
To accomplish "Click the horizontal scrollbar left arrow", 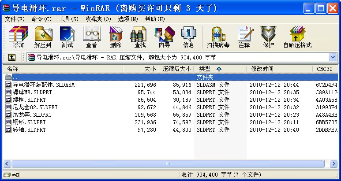I will (7, 163).
